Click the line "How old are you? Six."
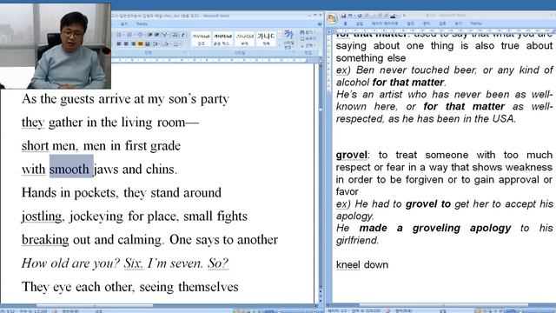Viewport: 556px width, 313px height. (83, 263)
